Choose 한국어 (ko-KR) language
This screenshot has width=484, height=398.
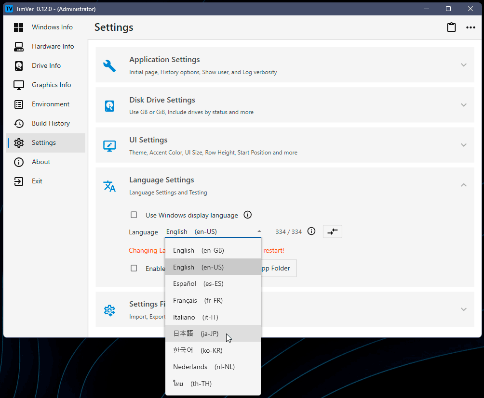click(x=213, y=350)
